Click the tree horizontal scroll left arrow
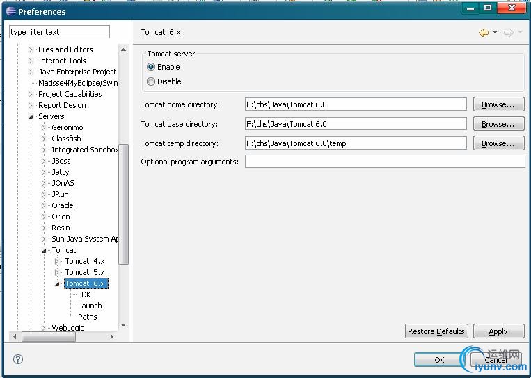531x378 pixels. (x=15, y=337)
